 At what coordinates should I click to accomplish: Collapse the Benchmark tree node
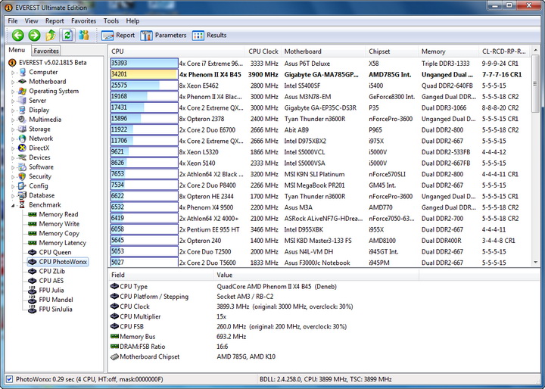[x=13, y=205]
